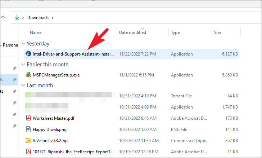Click the 11/1/2022 6:15 PM date cell
Screen dimensions: 262x158
point(136,75)
